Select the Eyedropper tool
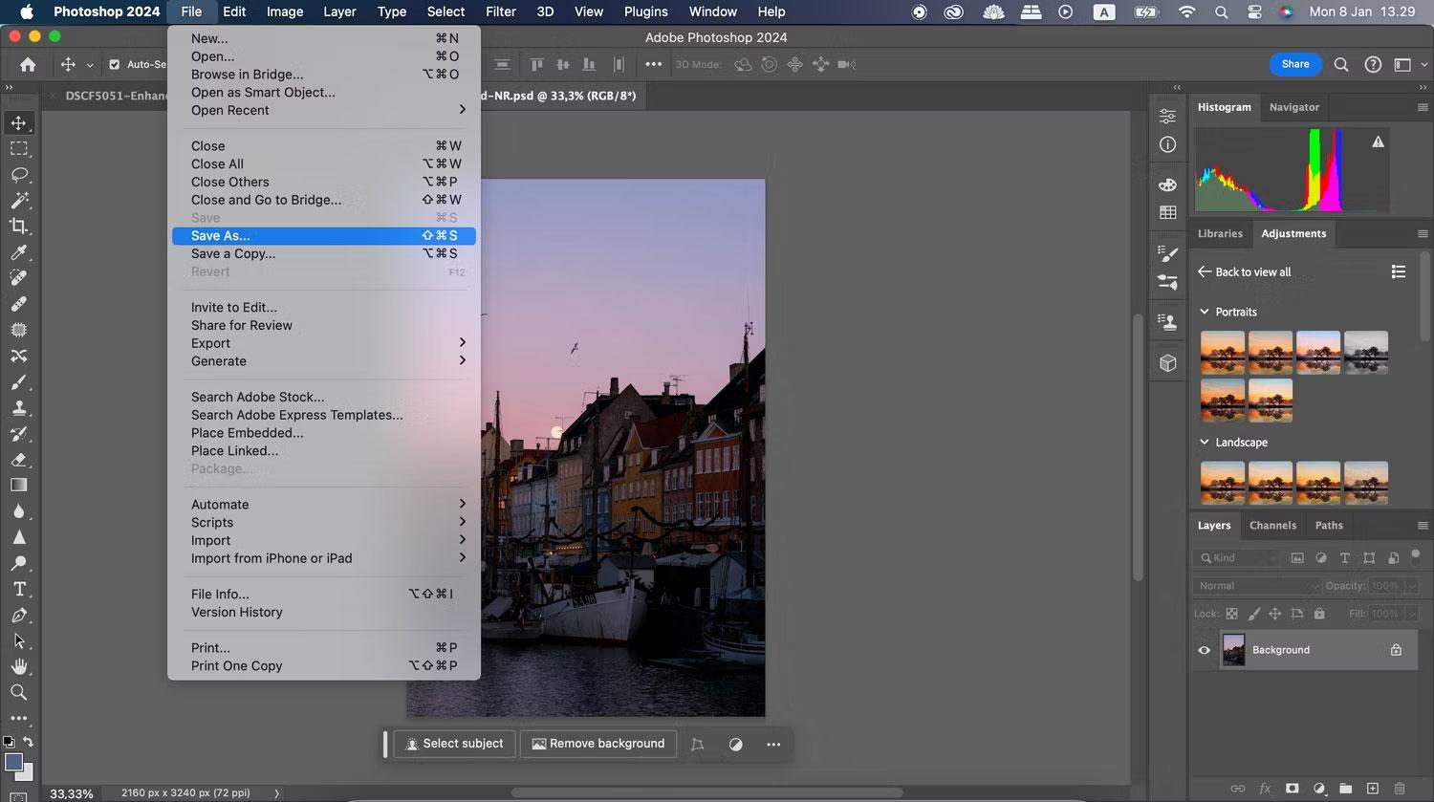This screenshot has height=802, width=1434. 19,252
